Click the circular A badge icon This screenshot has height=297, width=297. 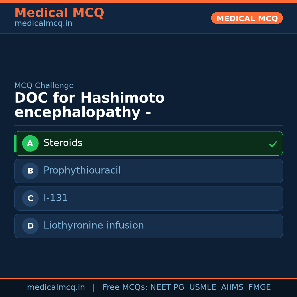pos(30,143)
